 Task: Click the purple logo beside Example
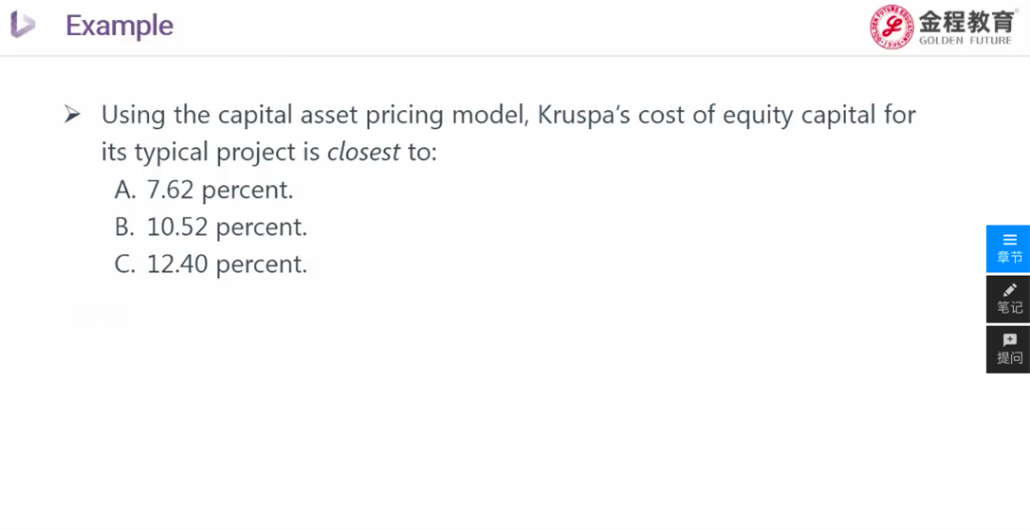[23, 25]
